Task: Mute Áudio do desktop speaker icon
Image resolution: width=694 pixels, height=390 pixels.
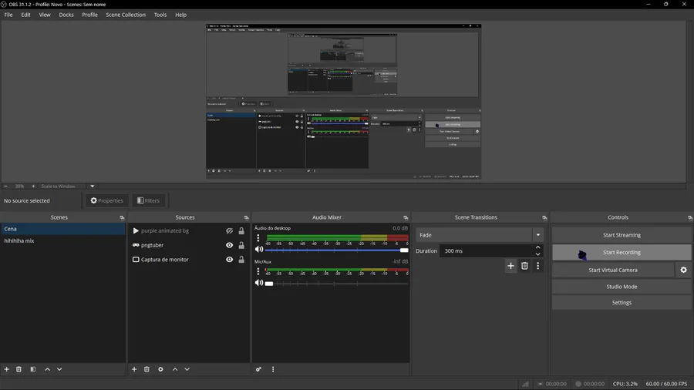Action: [x=259, y=250]
